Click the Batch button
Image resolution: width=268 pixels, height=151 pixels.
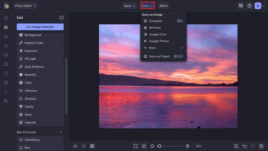tap(164, 6)
